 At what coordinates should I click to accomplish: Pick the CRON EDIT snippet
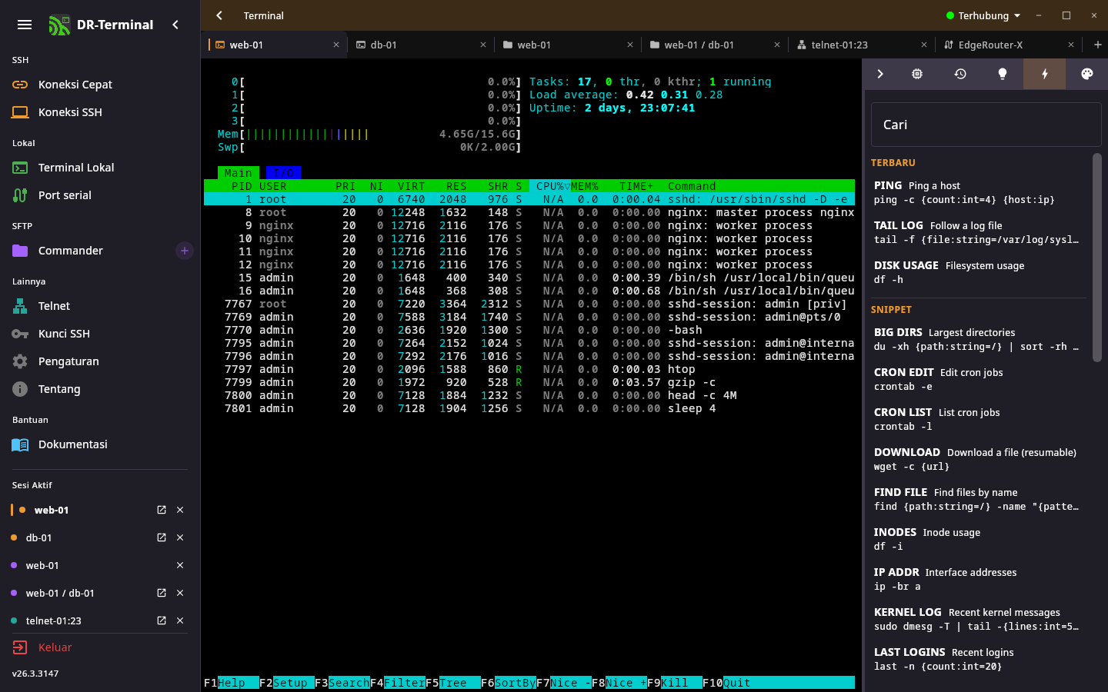tap(979, 379)
